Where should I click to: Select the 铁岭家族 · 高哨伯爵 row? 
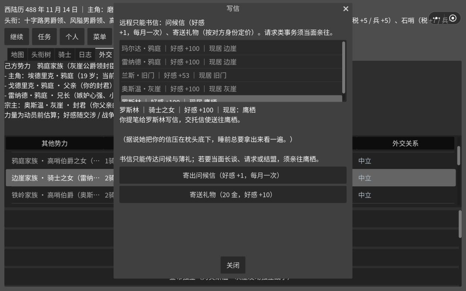pos(60,195)
